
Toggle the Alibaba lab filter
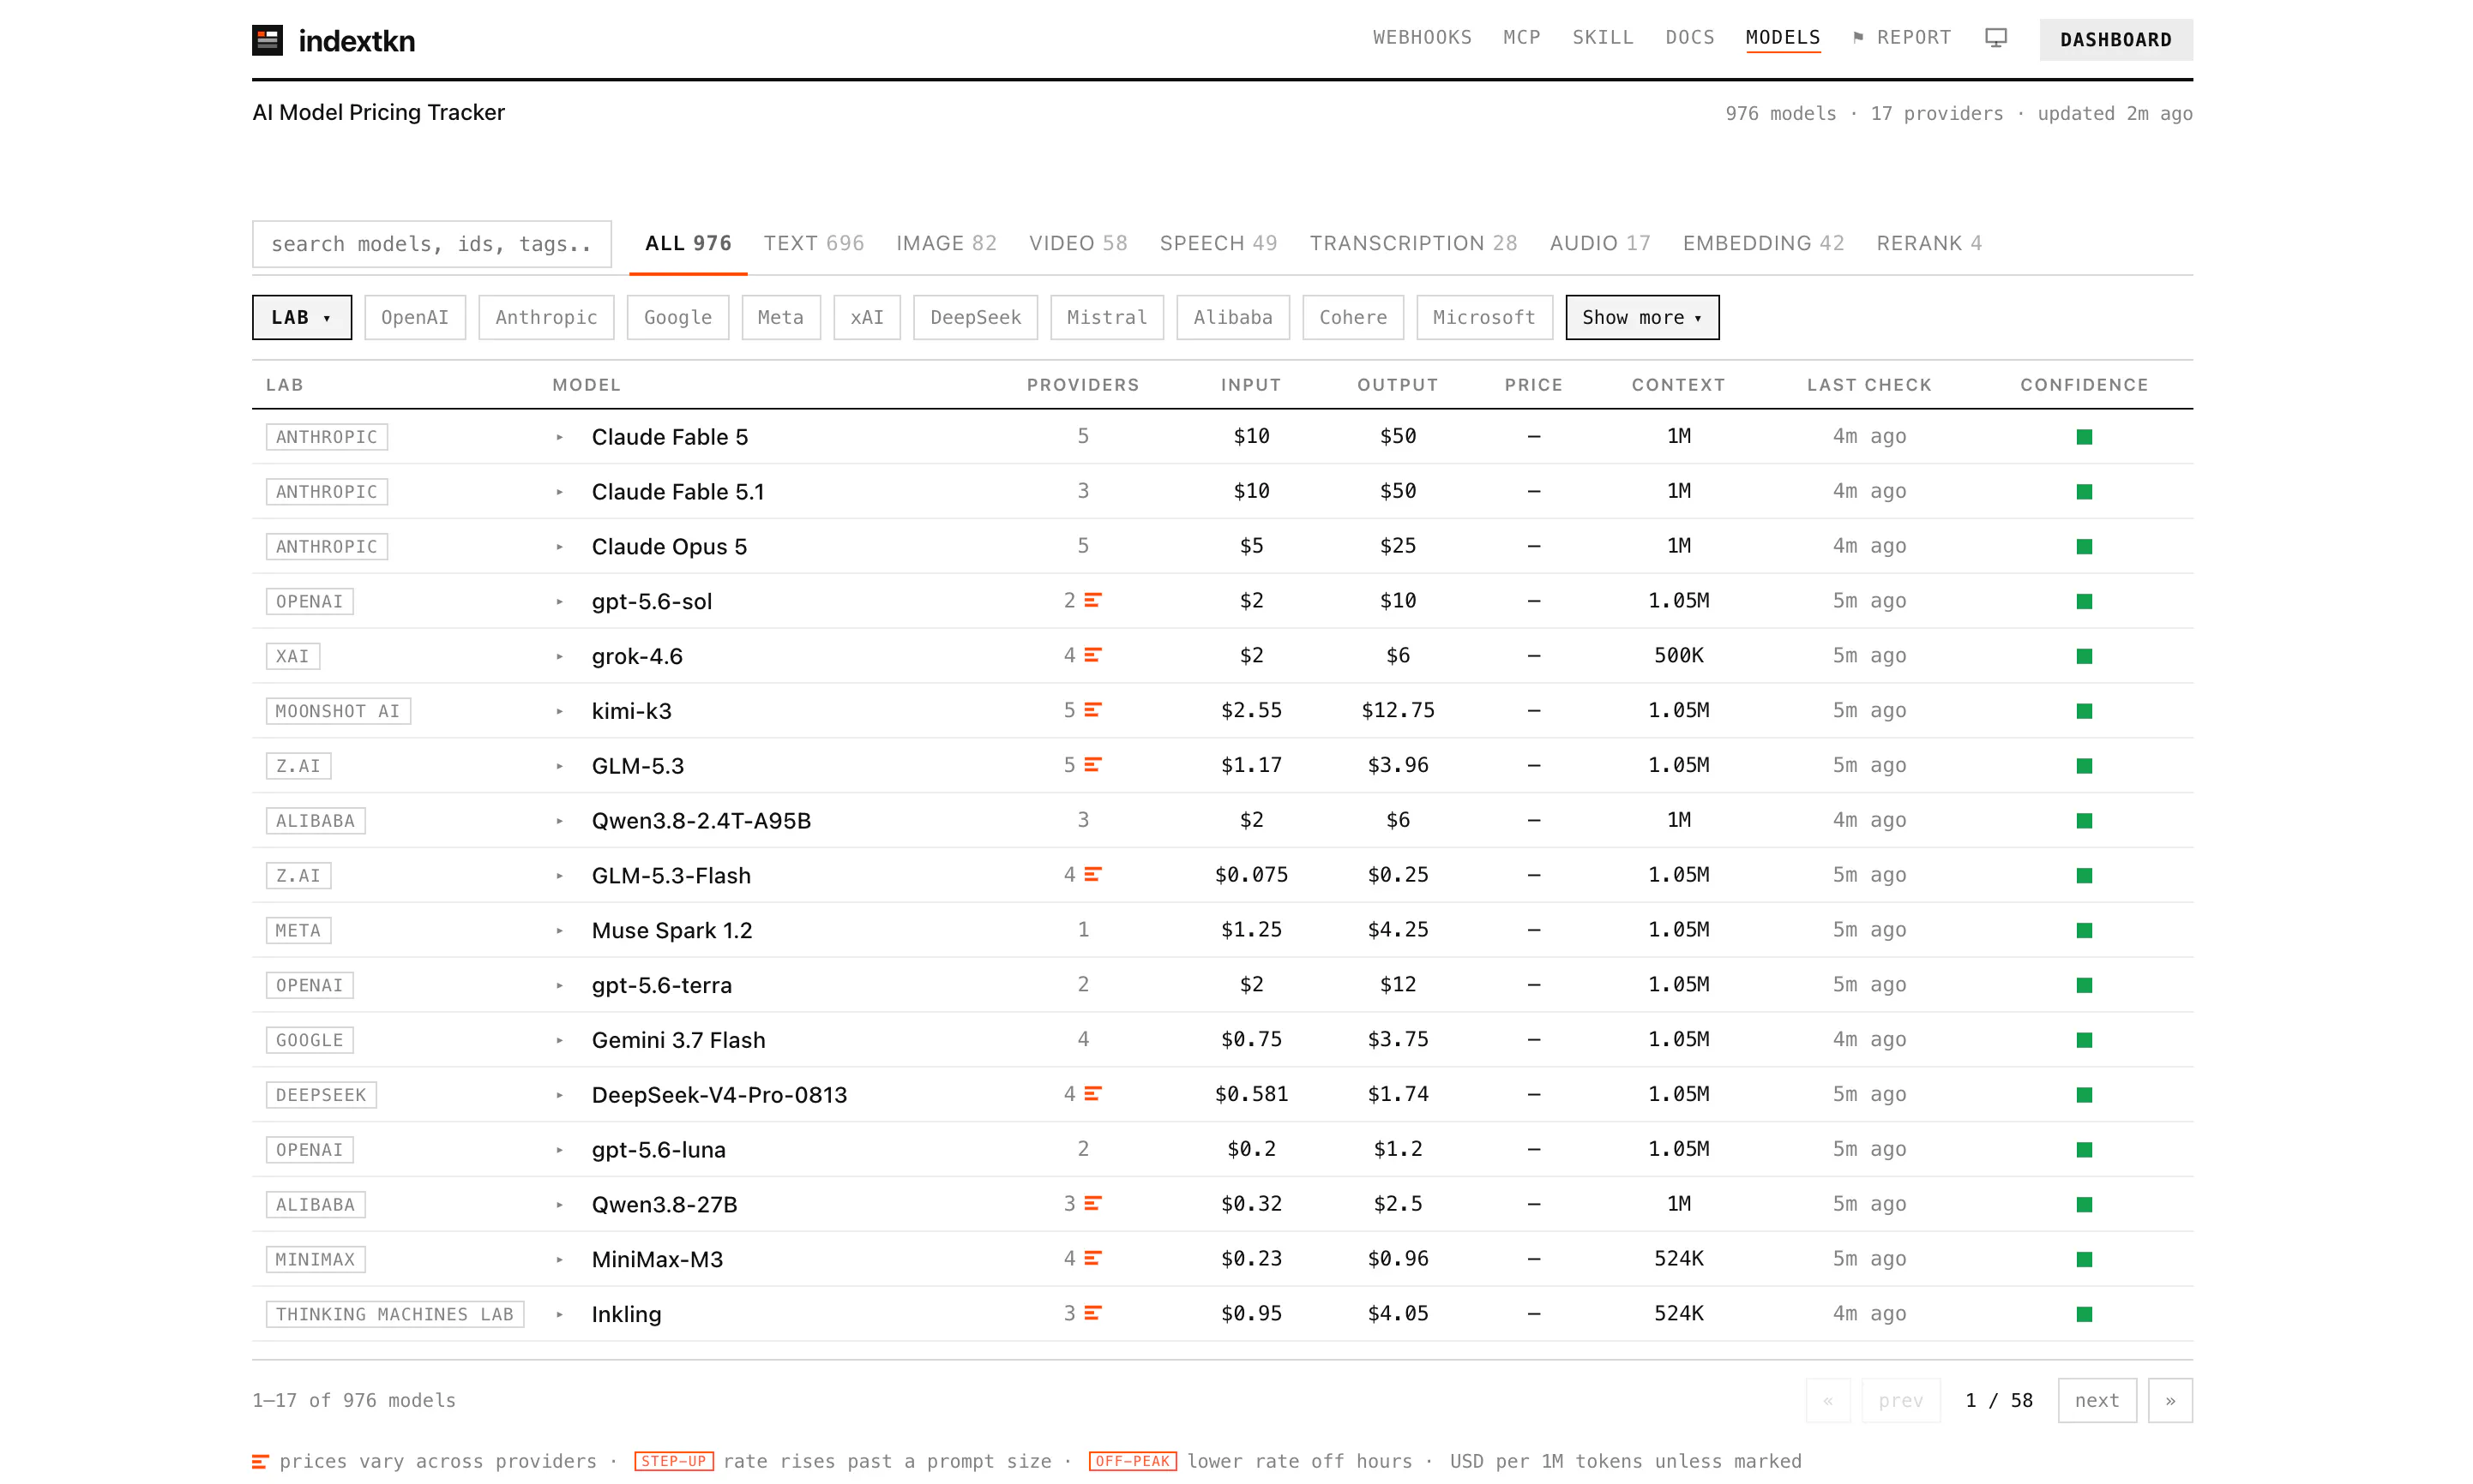coord(1232,317)
